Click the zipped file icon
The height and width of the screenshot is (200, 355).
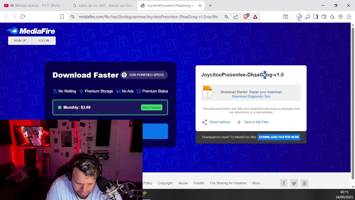[207, 92]
